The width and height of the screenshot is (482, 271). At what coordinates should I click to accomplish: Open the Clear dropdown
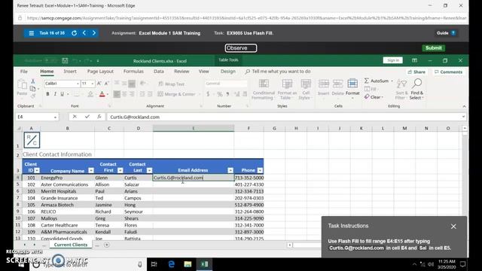coord(374,97)
